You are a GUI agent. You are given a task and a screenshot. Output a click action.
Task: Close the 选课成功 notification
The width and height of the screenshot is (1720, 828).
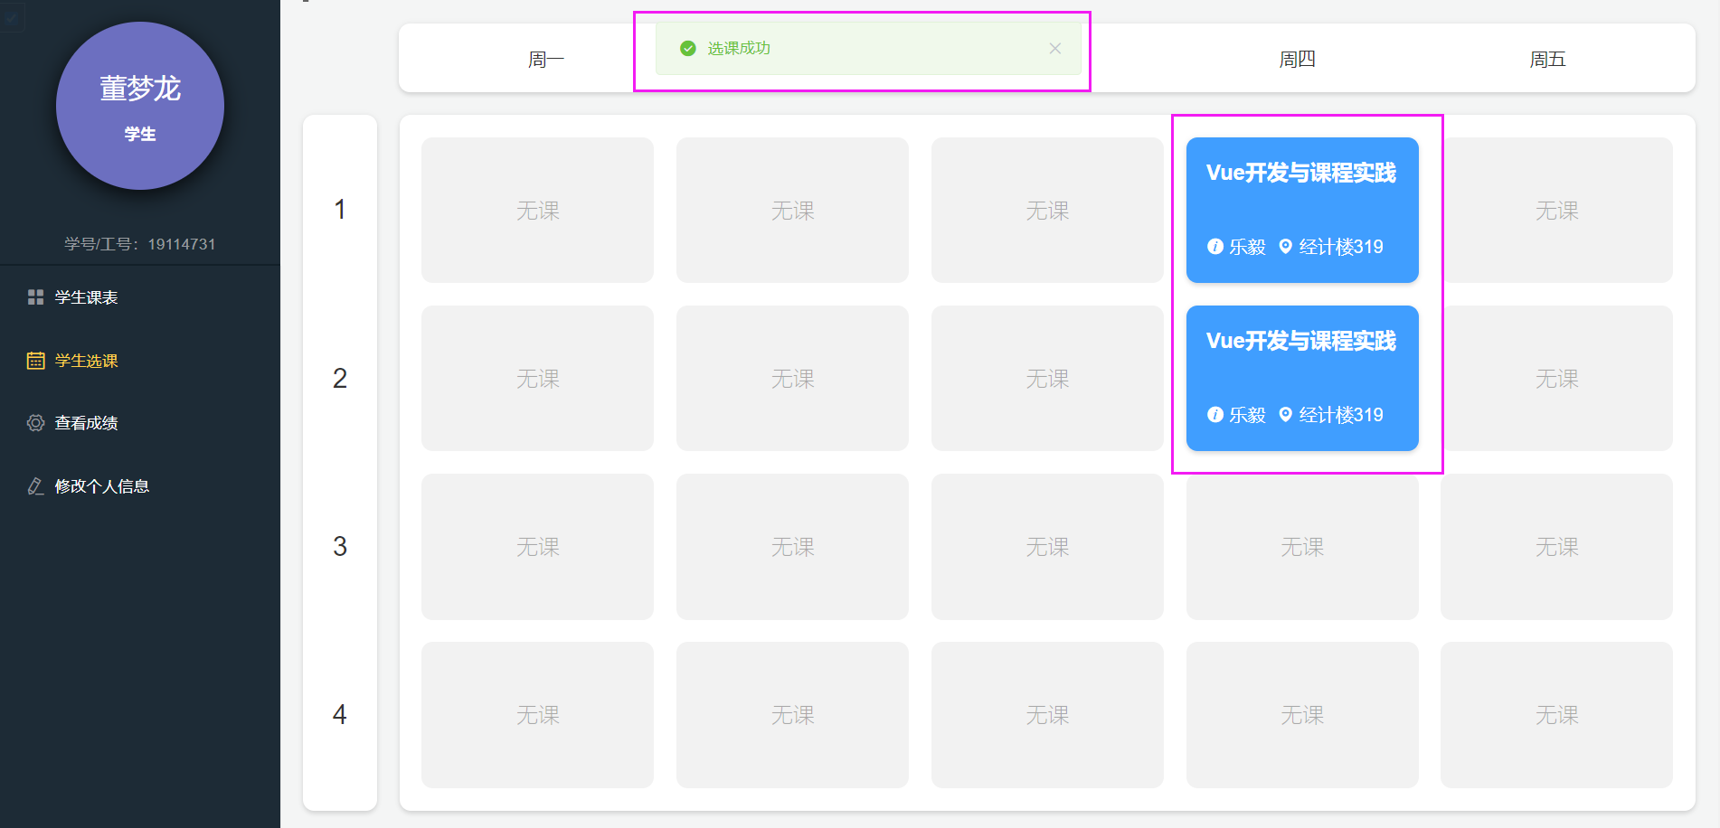click(1054, 49)
